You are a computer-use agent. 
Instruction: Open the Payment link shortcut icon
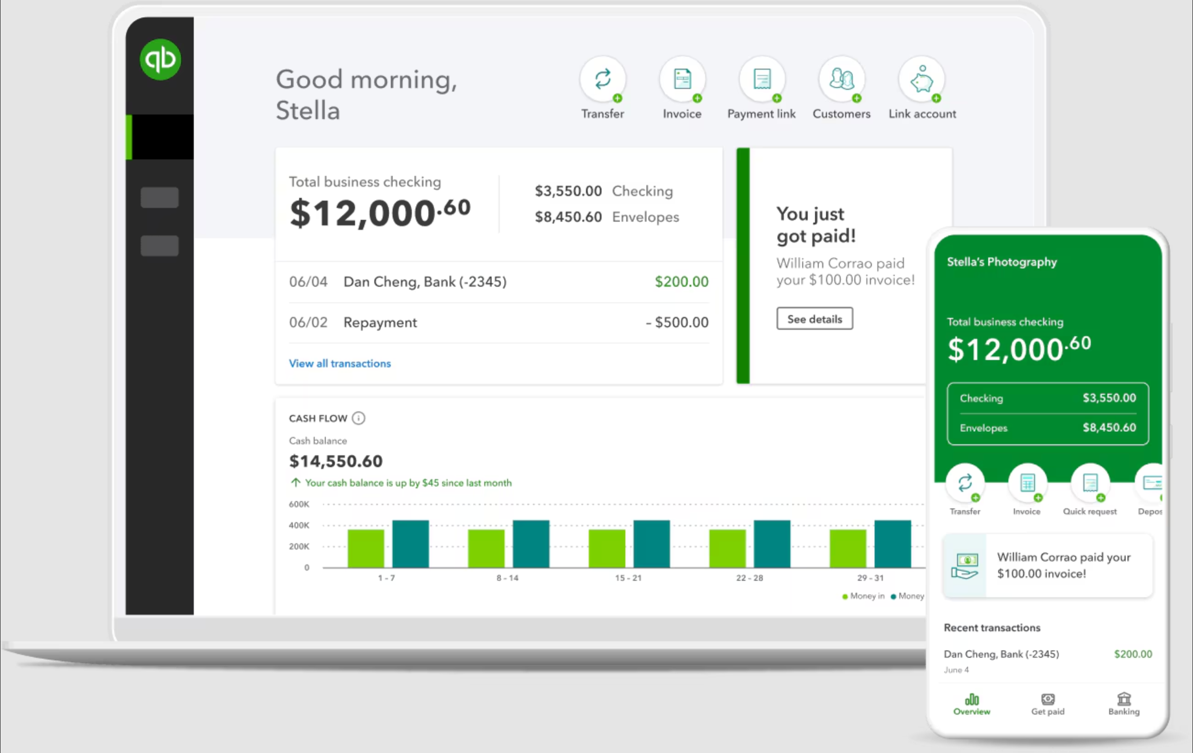pyautogui.click(x=762, y=79)
